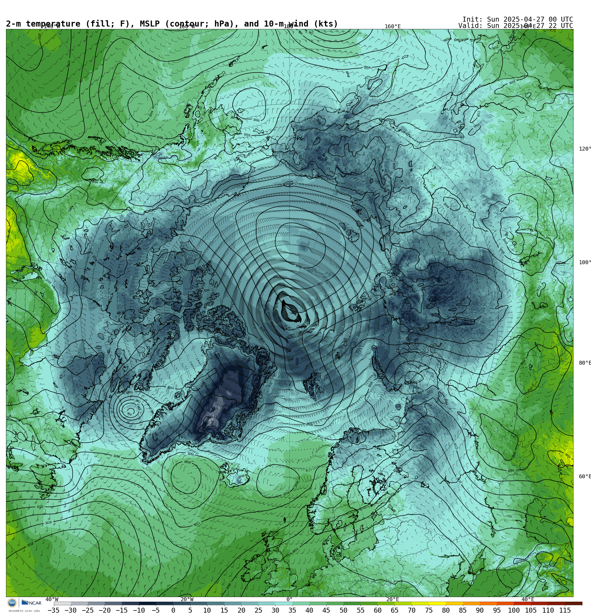The image size is (591, 614).
Task: Click the 20°W longitude label at bottom
Action: (x=187, y=599)
